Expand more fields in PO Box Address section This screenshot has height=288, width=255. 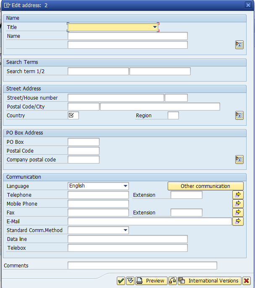pos(239,159)
